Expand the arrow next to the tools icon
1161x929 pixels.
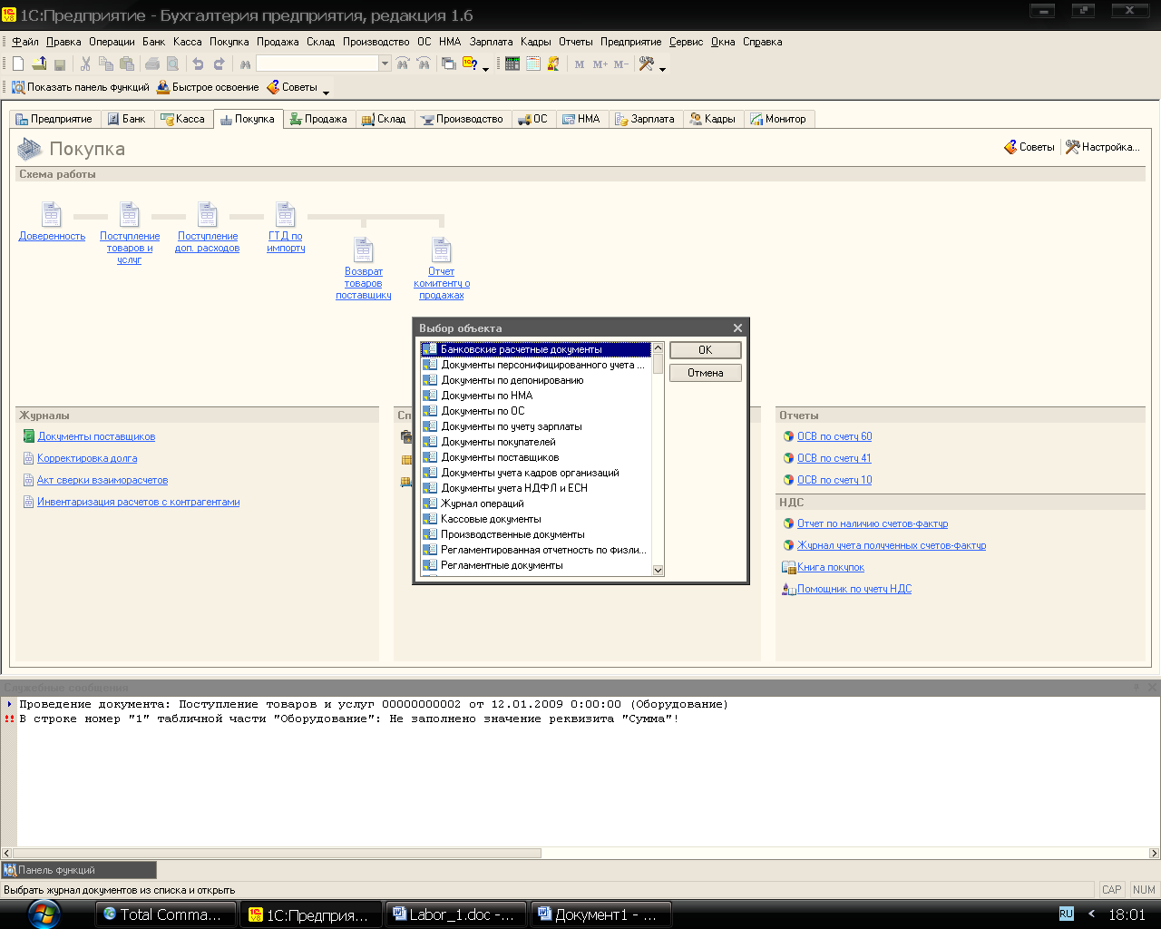click(x=662, y=67)
